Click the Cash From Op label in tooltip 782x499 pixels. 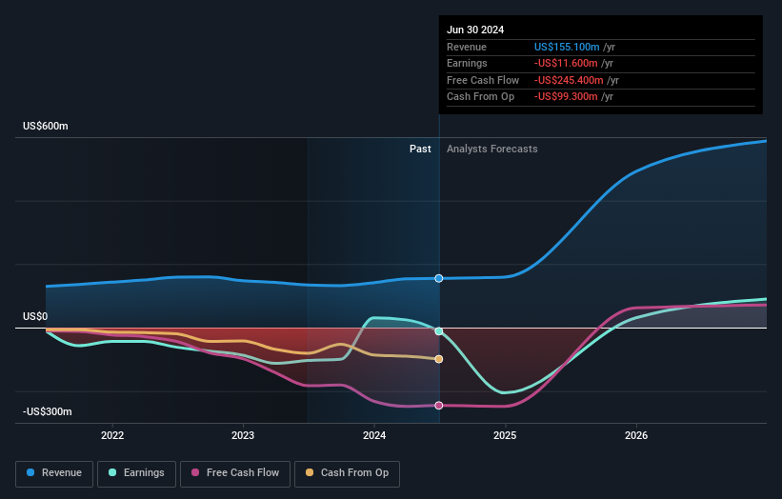(x=480, y=97)
